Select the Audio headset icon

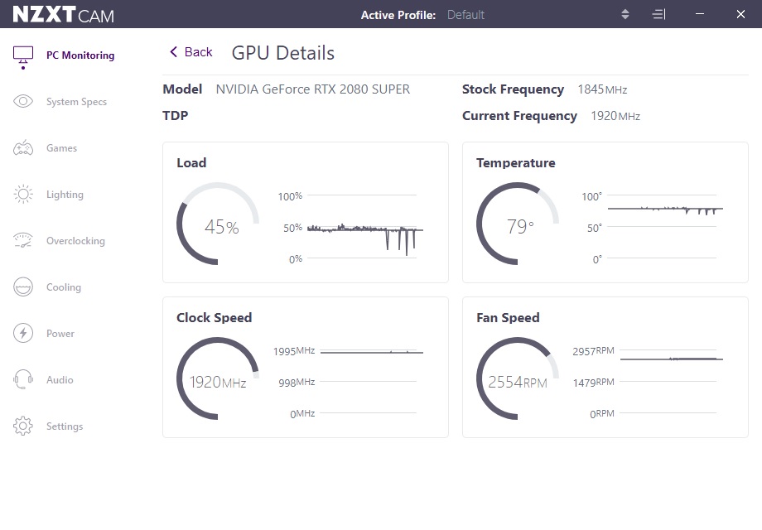pos(23,379)
